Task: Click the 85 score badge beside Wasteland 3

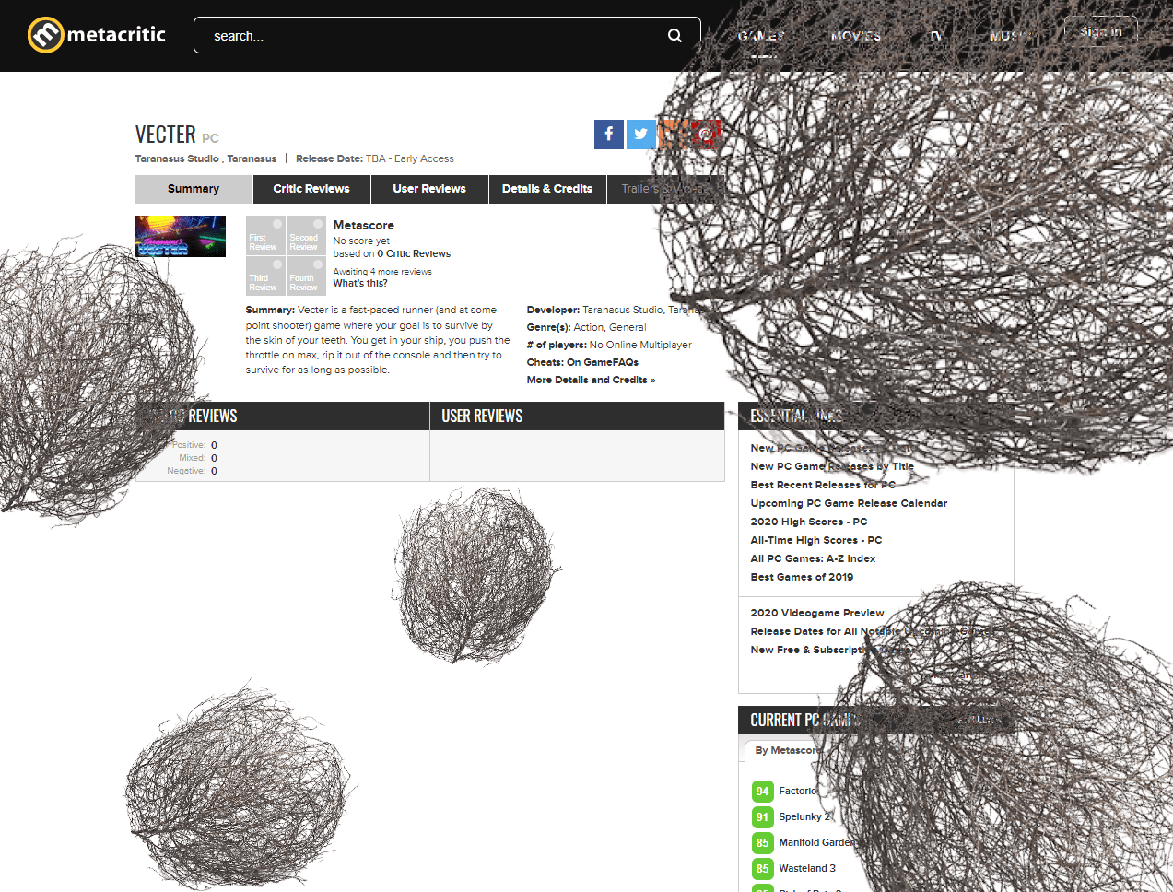Action: coord(762,869)
